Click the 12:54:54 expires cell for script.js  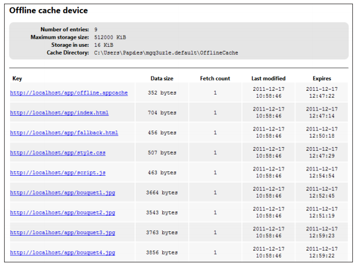(x=321, y=176)
